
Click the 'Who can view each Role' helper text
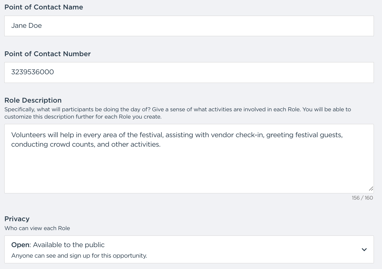coord(37,228)
